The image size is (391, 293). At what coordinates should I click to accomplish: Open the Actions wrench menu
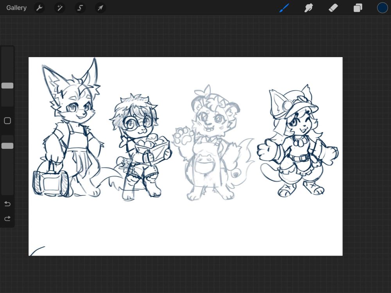39,8
